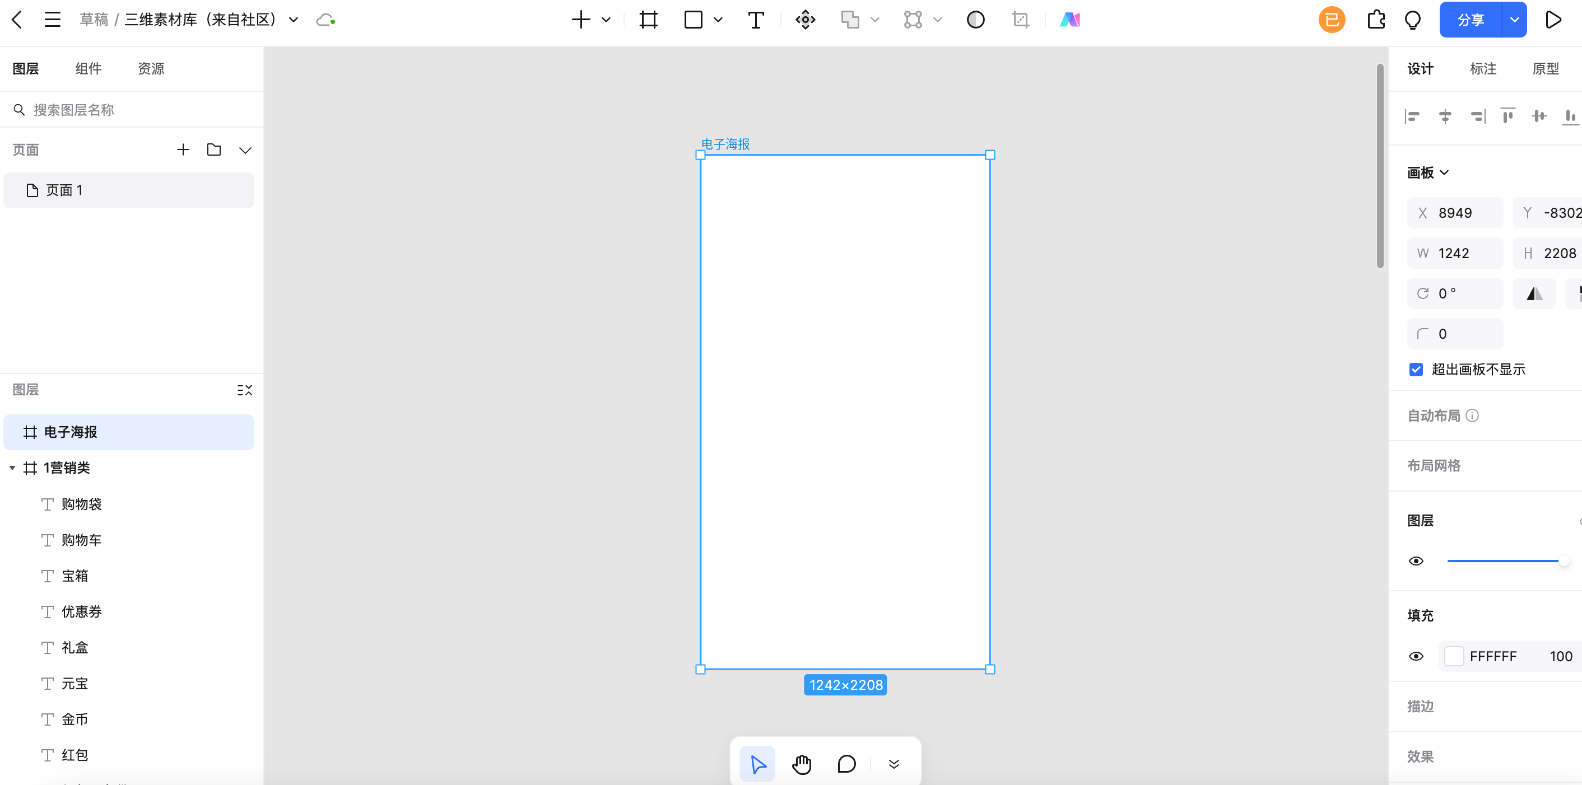This screenshot has height=785, width=1582.
Task: Click the layer opacity slider
Action: click(1507, 561)
